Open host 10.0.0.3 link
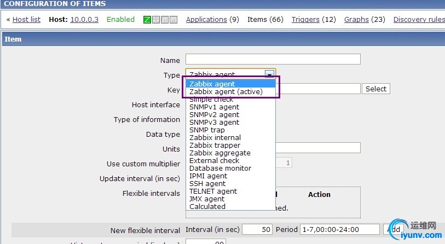 84,20
